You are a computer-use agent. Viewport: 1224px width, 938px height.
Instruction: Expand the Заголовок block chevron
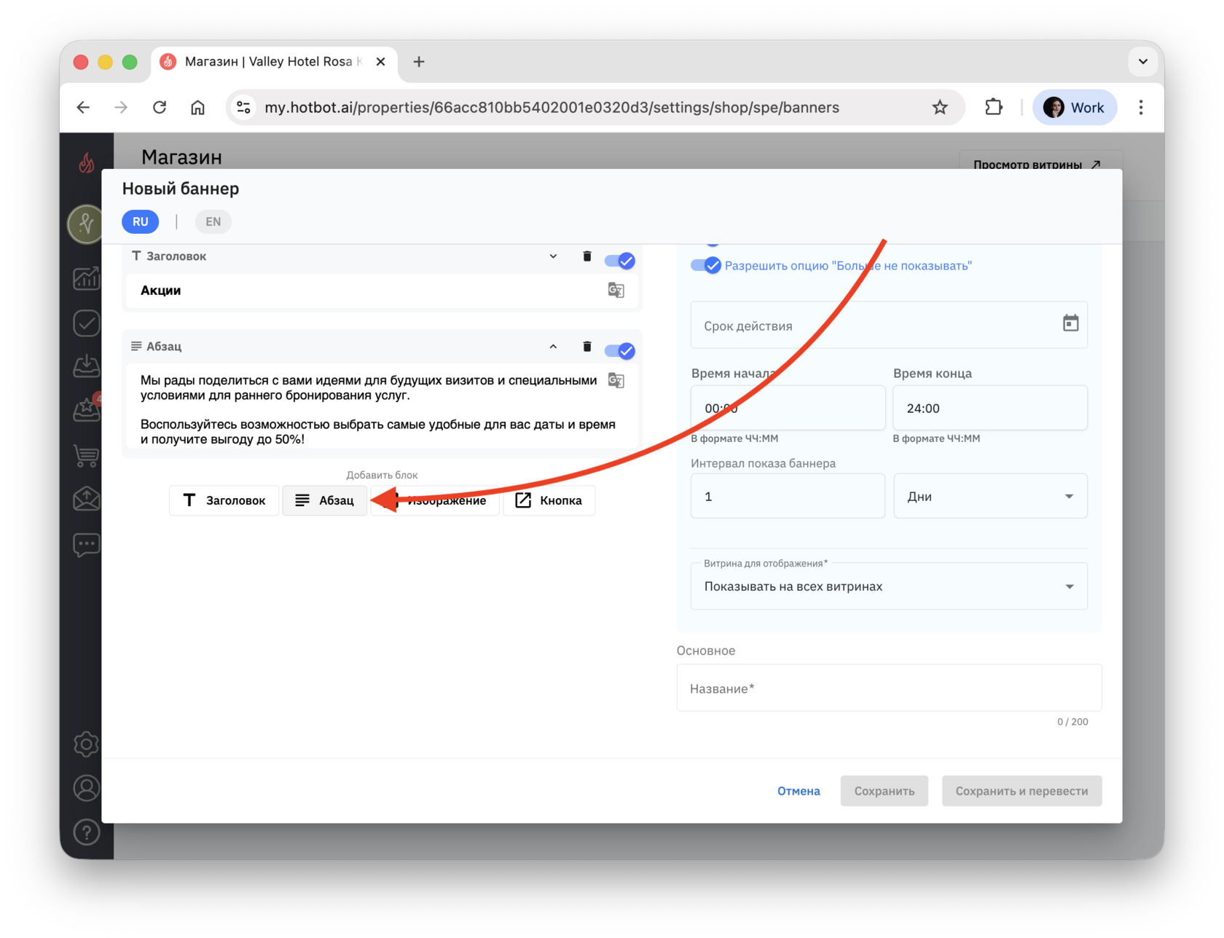(553, 256)
